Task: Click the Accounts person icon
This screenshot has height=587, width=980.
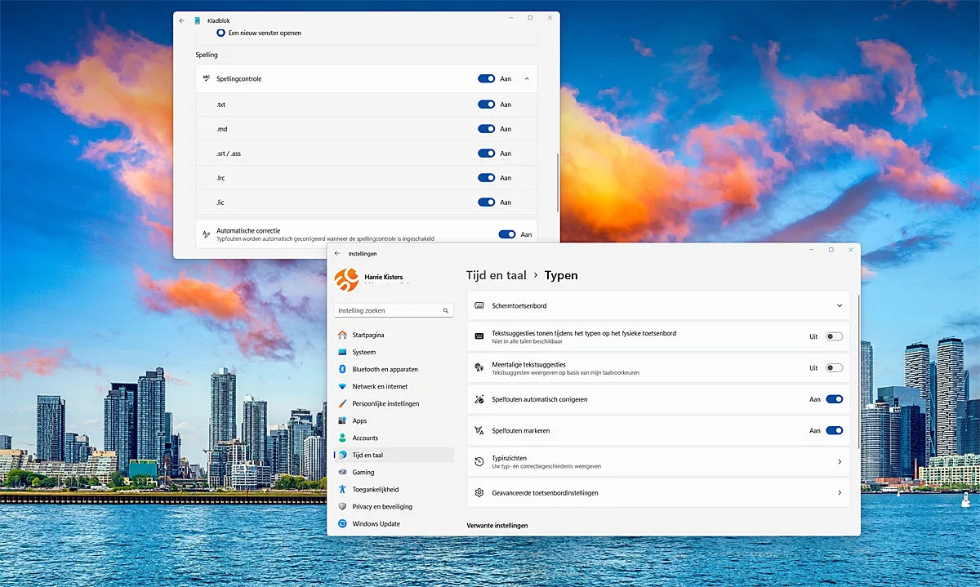Action: click(x=342, y=438)
